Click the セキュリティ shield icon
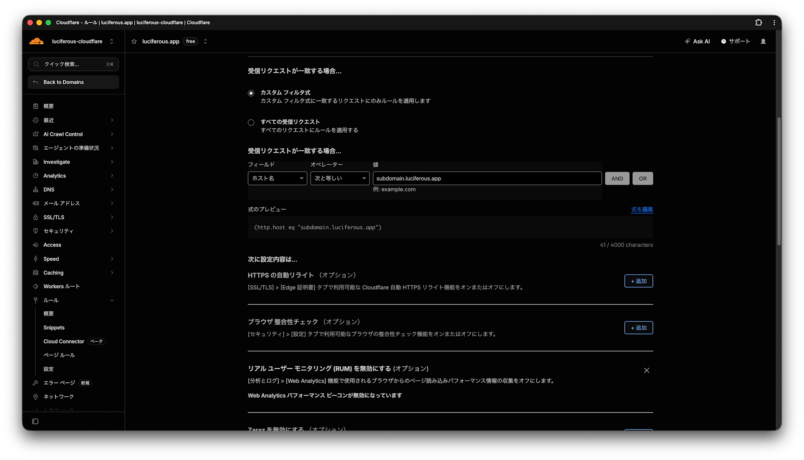 tap(36, 231)
